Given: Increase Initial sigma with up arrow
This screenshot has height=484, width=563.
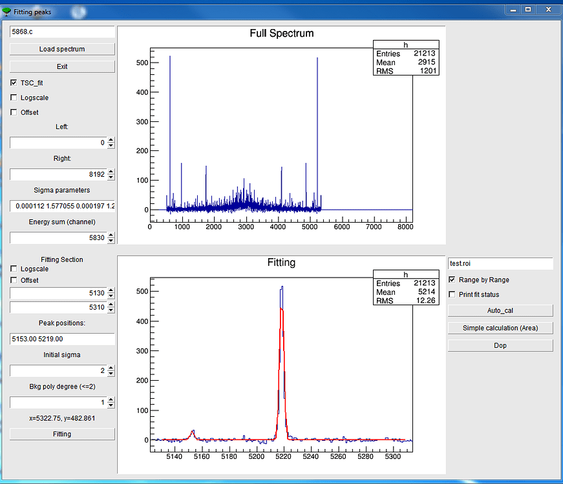Looking at the screenshot, I should 111,368.
